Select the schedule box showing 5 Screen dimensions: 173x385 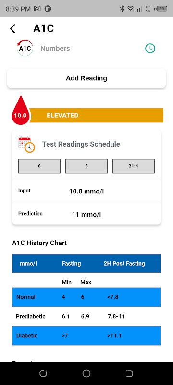(86, 166)
